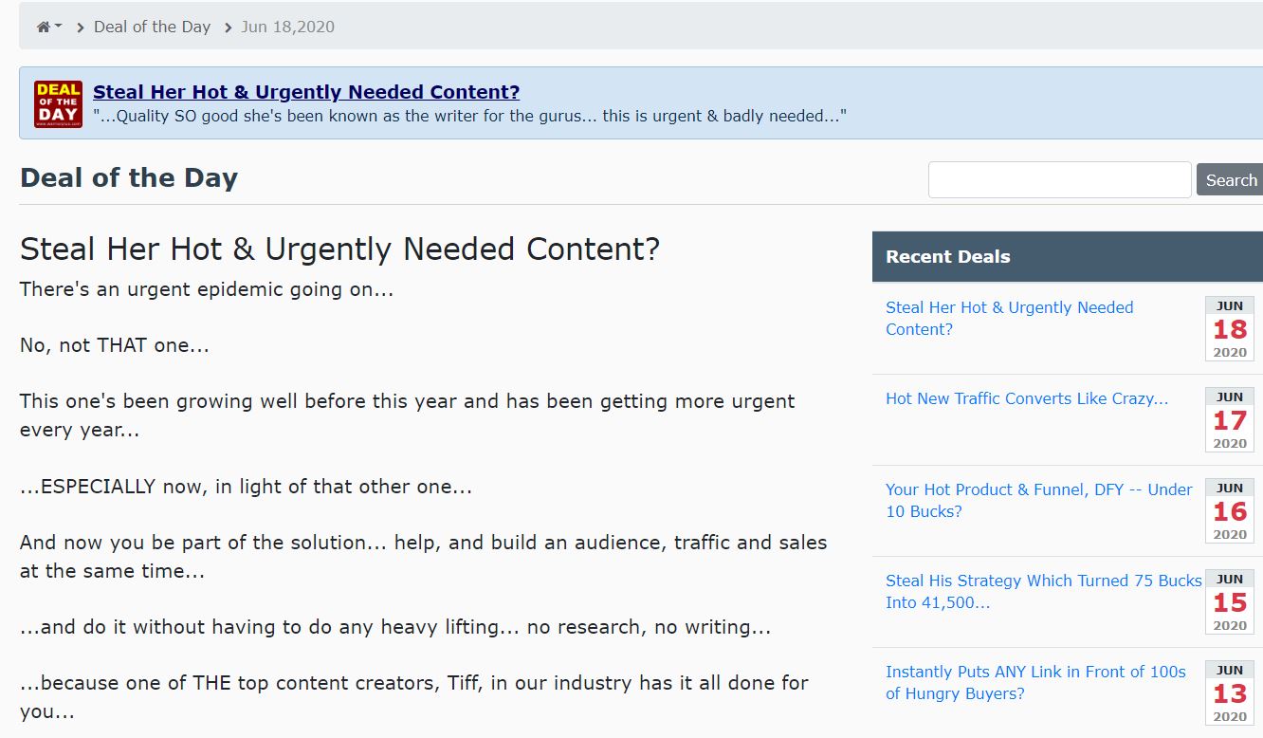Click the Search button

click(x=1231, y=179)
